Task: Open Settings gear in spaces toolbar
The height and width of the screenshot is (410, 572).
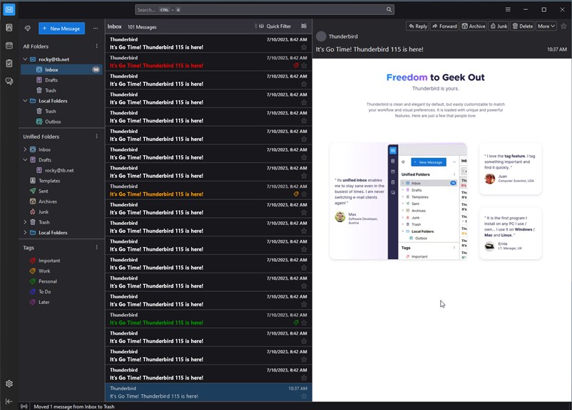Action: (x=9, y=384)
